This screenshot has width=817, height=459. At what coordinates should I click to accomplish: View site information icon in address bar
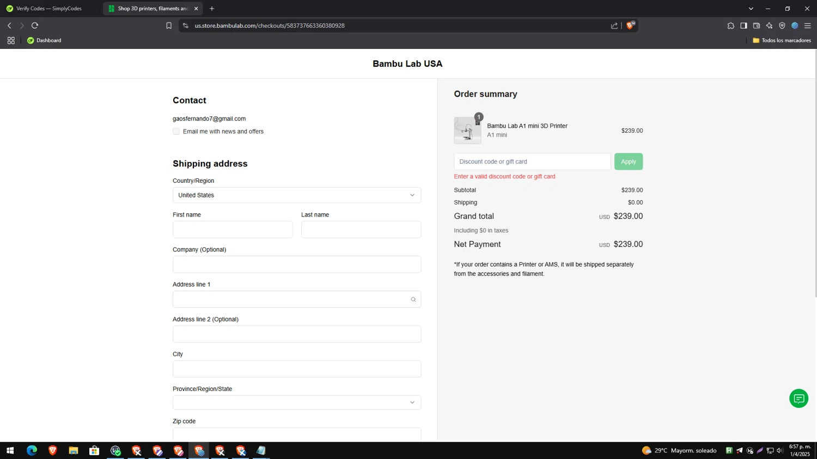click(x=185, y=26)
